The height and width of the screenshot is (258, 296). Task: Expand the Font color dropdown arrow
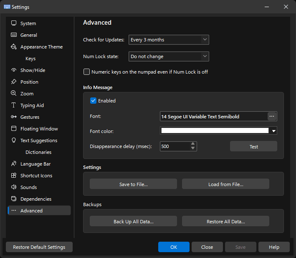pyautogui.click(x=273, y=131)
